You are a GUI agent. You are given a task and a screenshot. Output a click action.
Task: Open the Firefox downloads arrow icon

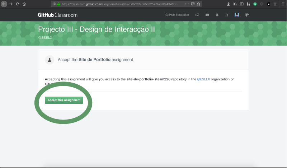pos(228,4)
